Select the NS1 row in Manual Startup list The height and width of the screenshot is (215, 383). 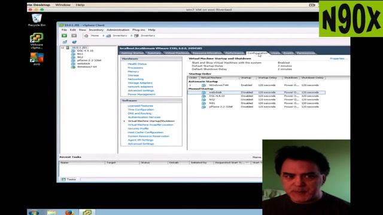click(257, 103)
